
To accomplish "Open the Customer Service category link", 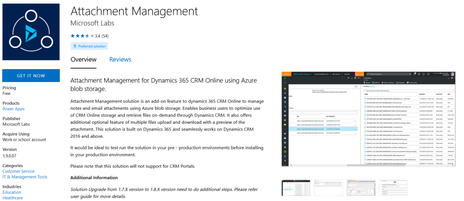I will [19, 171].
